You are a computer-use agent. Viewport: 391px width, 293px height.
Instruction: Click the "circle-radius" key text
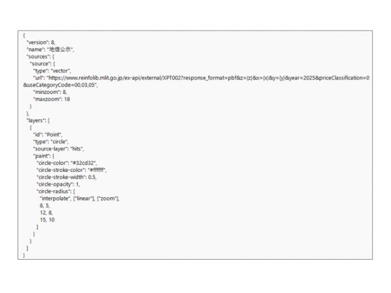54,191
